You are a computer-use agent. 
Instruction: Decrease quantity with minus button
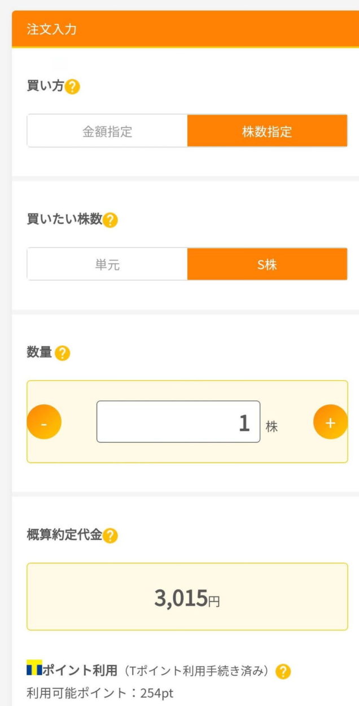point(44,422)
